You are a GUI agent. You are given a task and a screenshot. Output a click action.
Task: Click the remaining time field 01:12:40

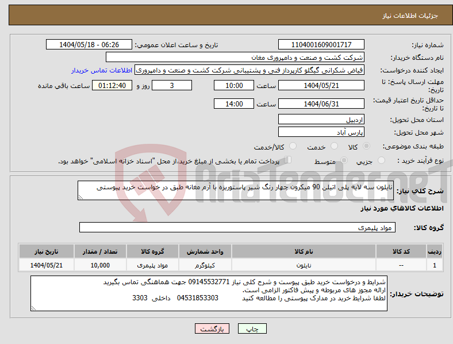(x=112, y=85)
